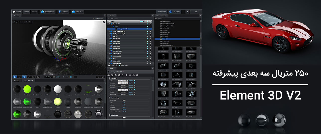This screenshot has height=134, width=321.
Task: Toggle visibility box of Plane Model row
Action: 147,24
